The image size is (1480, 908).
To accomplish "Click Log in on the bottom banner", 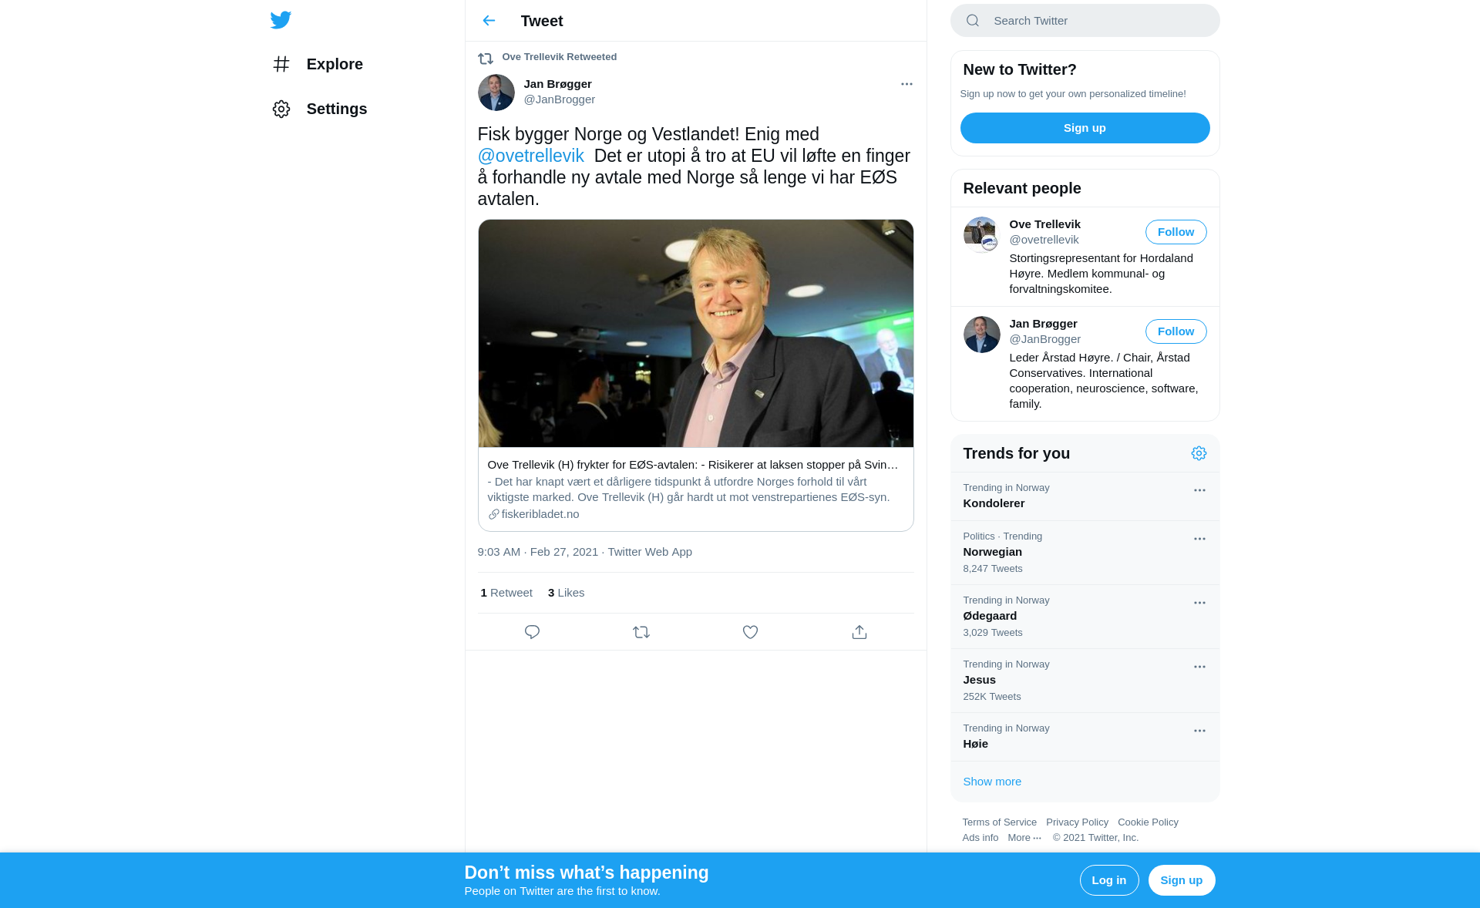I will pos(1108,880).
